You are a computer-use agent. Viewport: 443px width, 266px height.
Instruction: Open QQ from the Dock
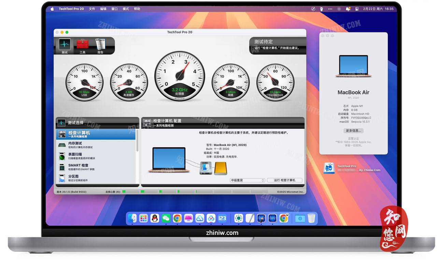pyautogui.click(x=155, y=218)
